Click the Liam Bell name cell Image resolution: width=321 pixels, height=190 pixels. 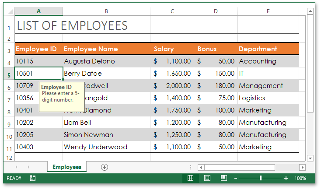point(106,123)
